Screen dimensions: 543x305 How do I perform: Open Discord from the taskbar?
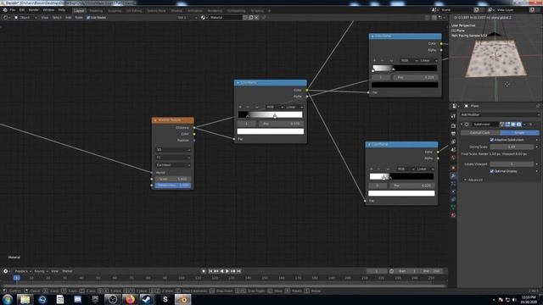(x=77, y=299)
